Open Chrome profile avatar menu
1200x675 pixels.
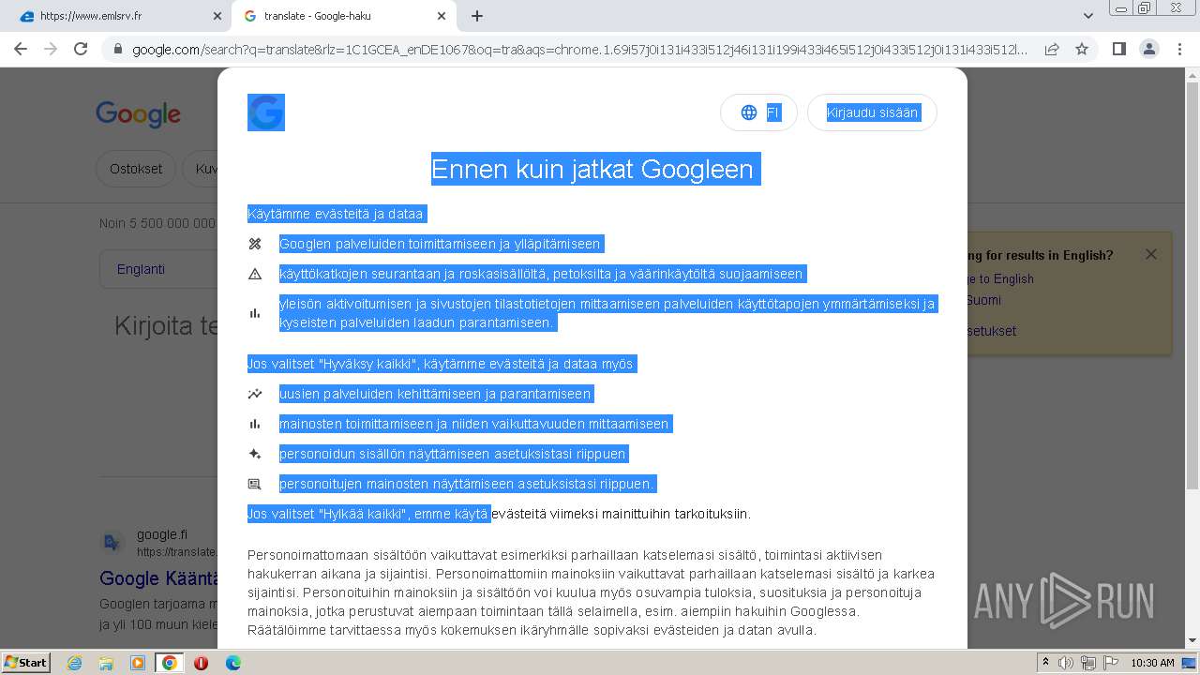pyautogui.click(x=1148, y=49)
